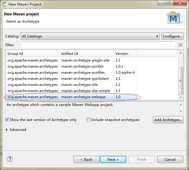
Task: Click the archetype list scrollbar thumb
Action: [x=181, y=81]
